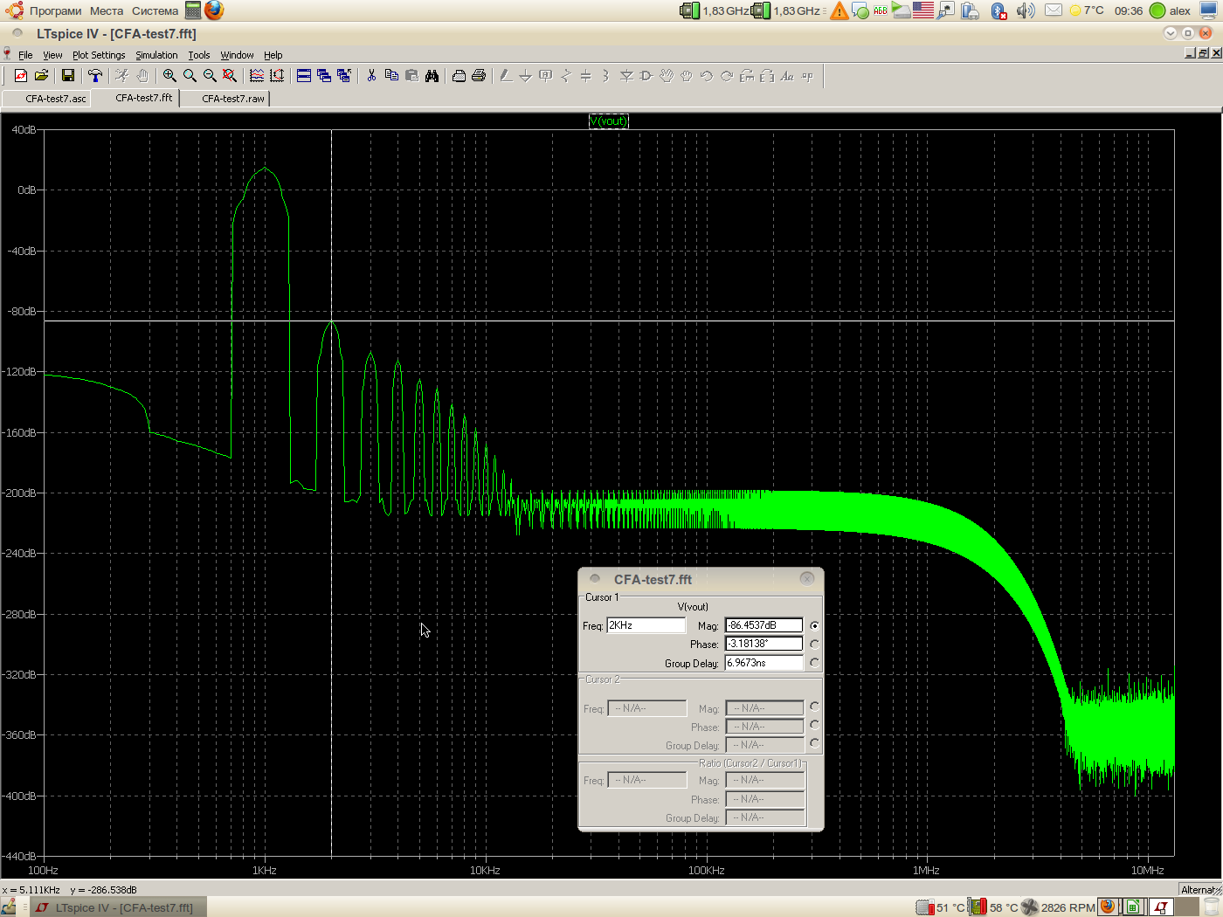Image resolution: width=1223 pixels, height=917 pixels.
Task: Tile windows using the Tile icon
Action: (304, 76)
